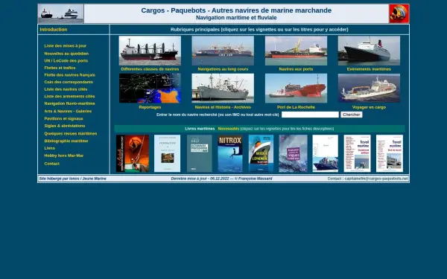Click the red logo icon in the header
Viewport: 447px width, 279px height.
pyautogui.click(x=399, y=13)
